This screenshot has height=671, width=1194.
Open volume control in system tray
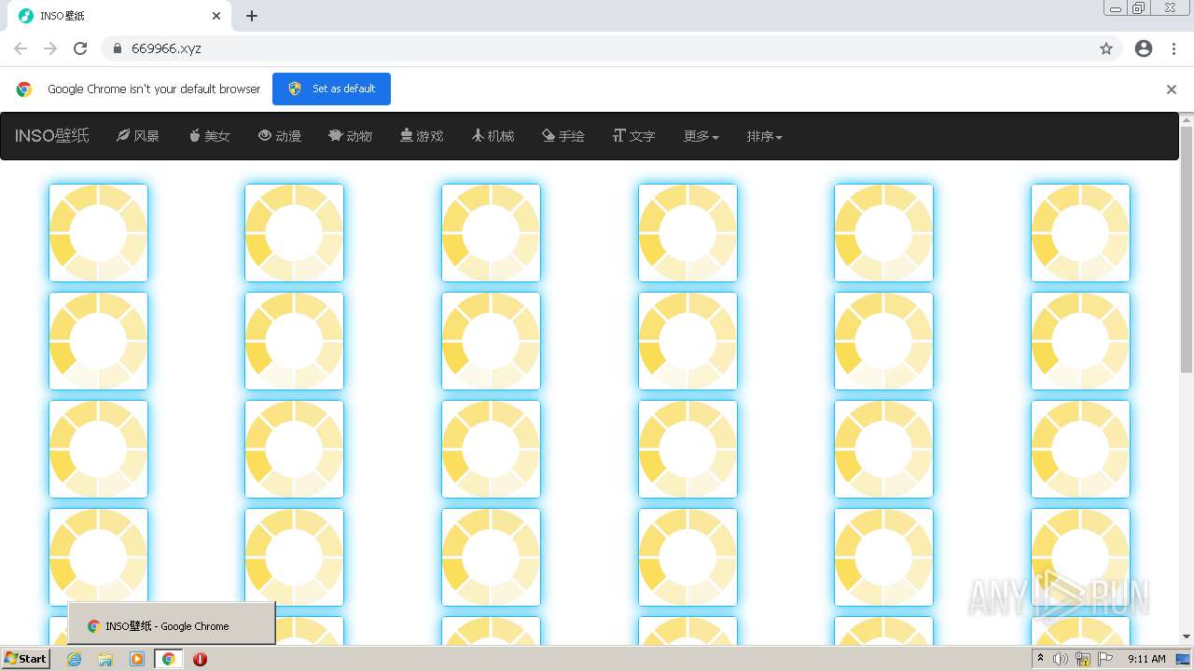(x=1061, y=659)
